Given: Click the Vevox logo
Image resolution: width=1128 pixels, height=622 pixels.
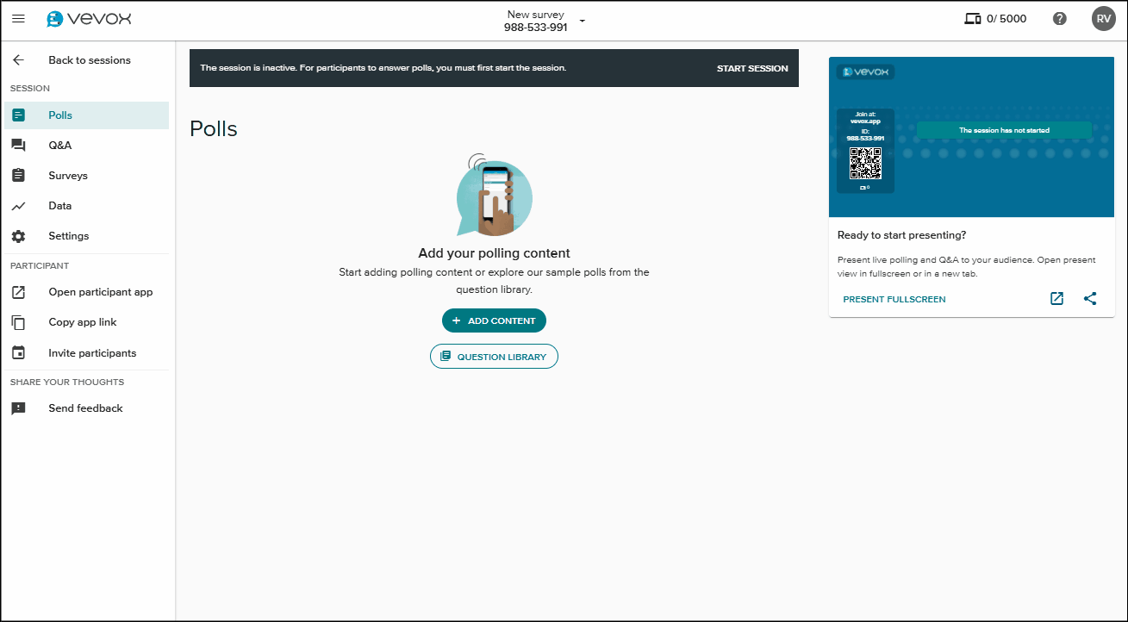Looking at the screenshot, I should pos(90,18).
